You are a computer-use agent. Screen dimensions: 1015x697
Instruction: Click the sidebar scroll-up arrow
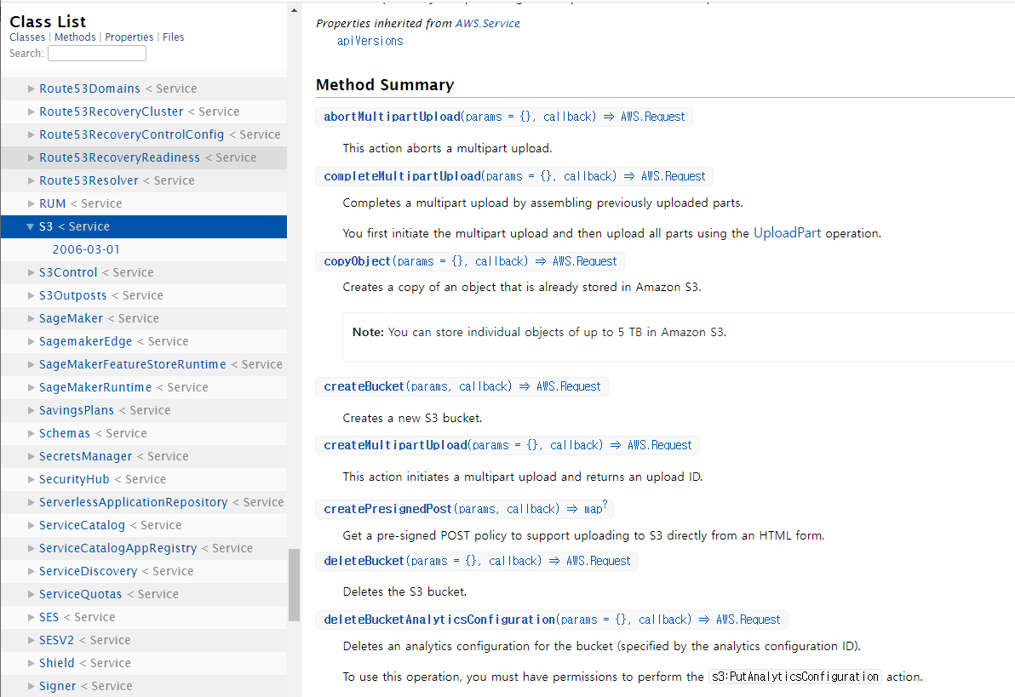[x=294, y=10]
